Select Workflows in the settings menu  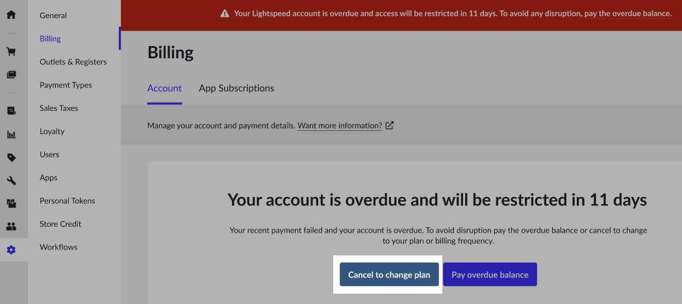58,247
